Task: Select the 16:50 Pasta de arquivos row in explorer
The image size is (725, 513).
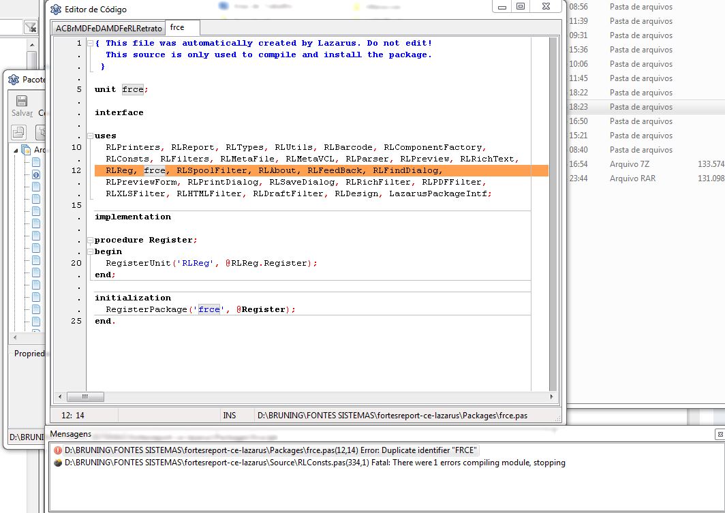Action: pyautogui.click(x=646, y=121)
